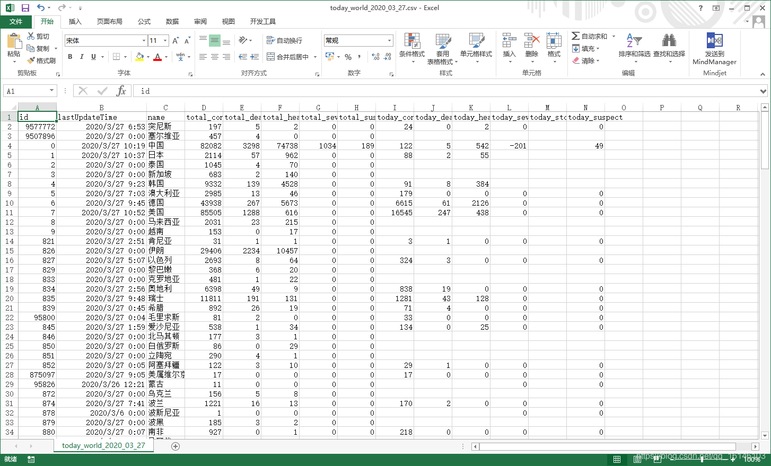This screenshot has width=771, height=466.
Task: Click the Copy (复制) icon
Action: 31,48
